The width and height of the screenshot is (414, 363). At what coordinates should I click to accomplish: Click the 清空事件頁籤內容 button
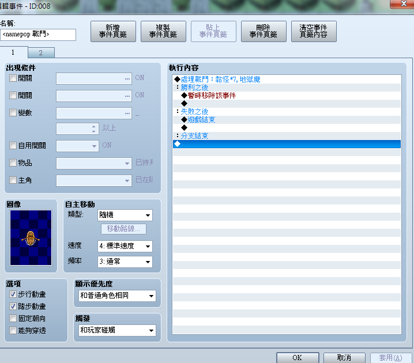[x=314, y=31]
